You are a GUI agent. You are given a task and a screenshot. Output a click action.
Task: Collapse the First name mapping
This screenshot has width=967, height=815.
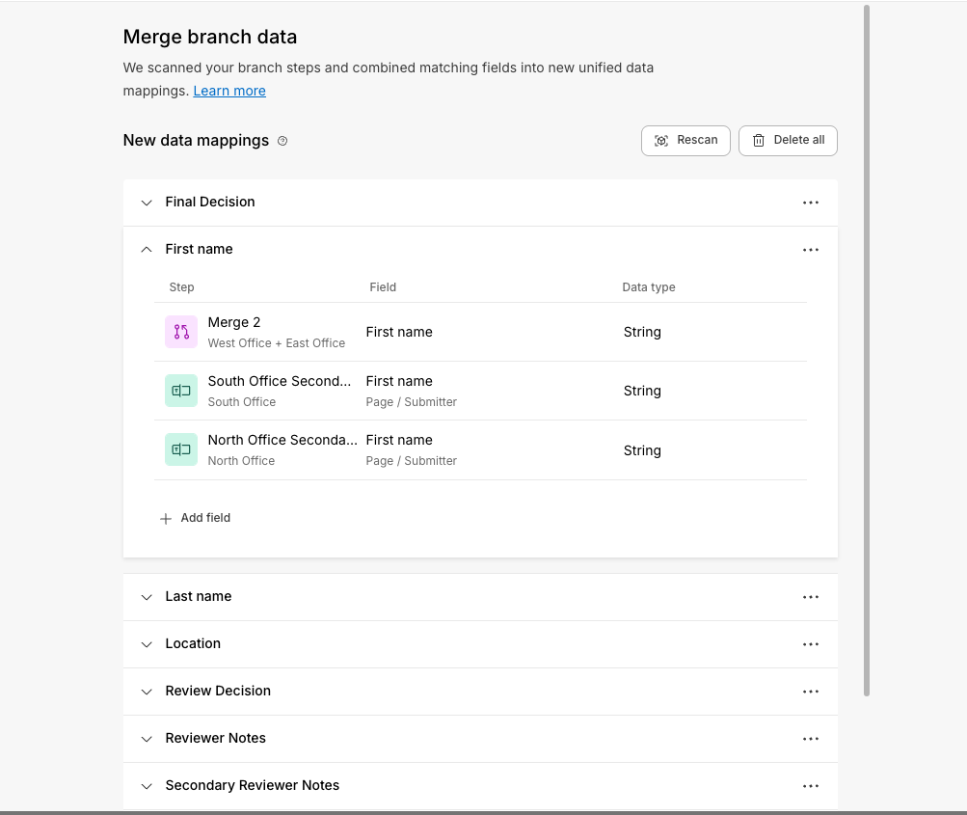[x=147, y=249]
